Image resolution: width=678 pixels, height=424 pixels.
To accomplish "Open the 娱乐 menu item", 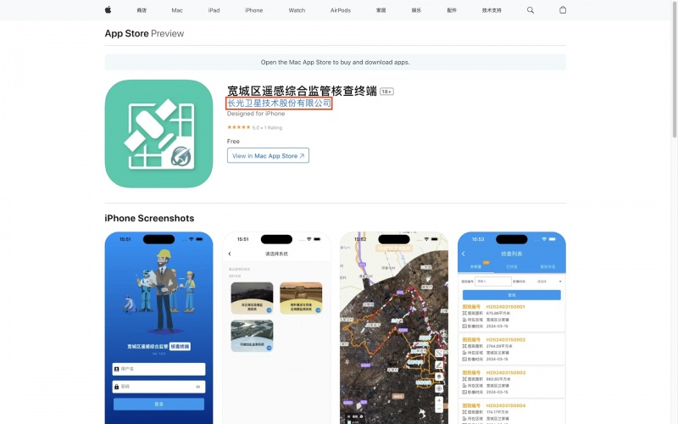I will coord(416,10).
